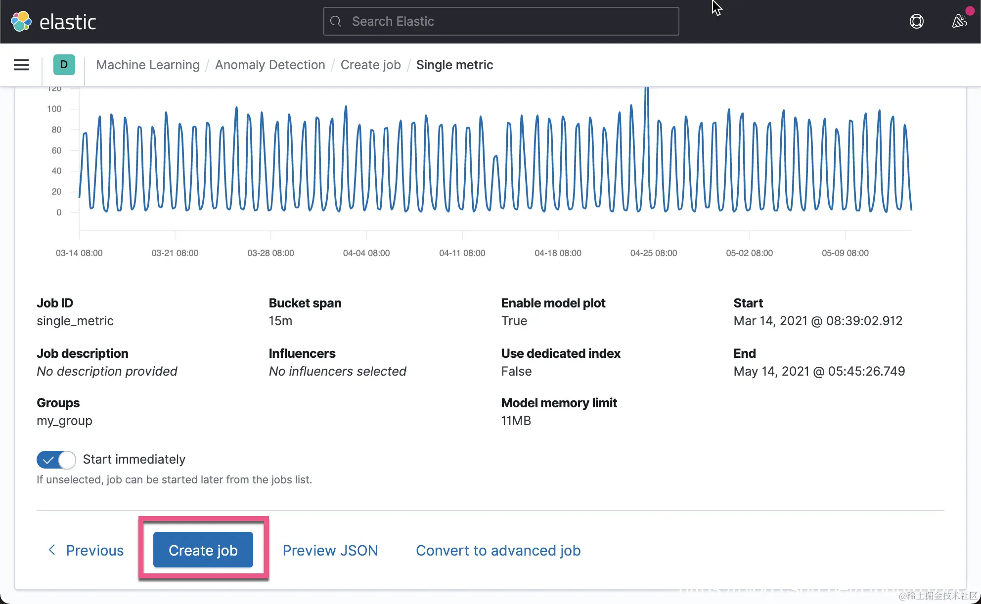Screen dimensions: 981x604
Task: Navigate to Anomaly Detection breadcrumb
Action: coord(270,65)
